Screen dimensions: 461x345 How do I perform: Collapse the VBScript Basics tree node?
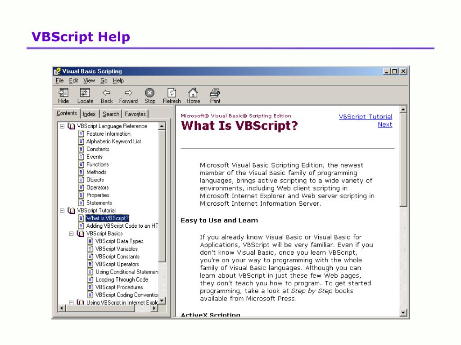pyautogui.click(x=71, y=234)
